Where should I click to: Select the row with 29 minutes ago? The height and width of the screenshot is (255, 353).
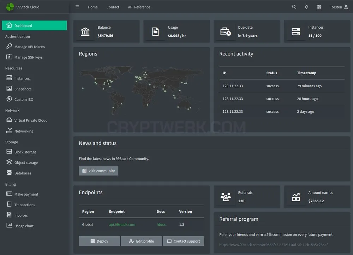tap(282, 86)
